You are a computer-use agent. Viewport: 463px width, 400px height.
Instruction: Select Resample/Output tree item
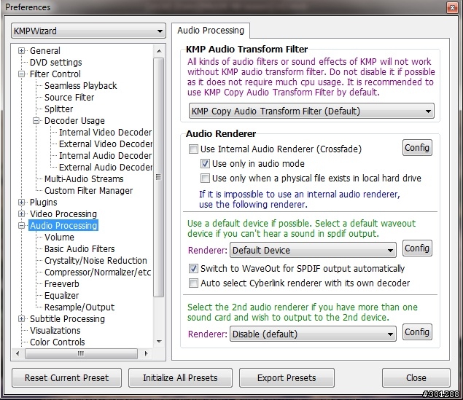pyautogui.click(x=79, y=307)
